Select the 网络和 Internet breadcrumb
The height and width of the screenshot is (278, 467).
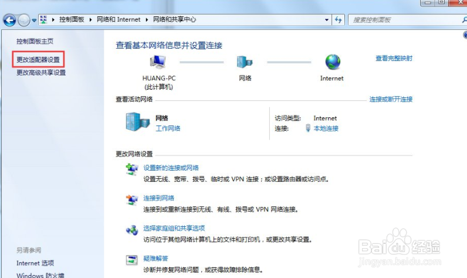119,19
